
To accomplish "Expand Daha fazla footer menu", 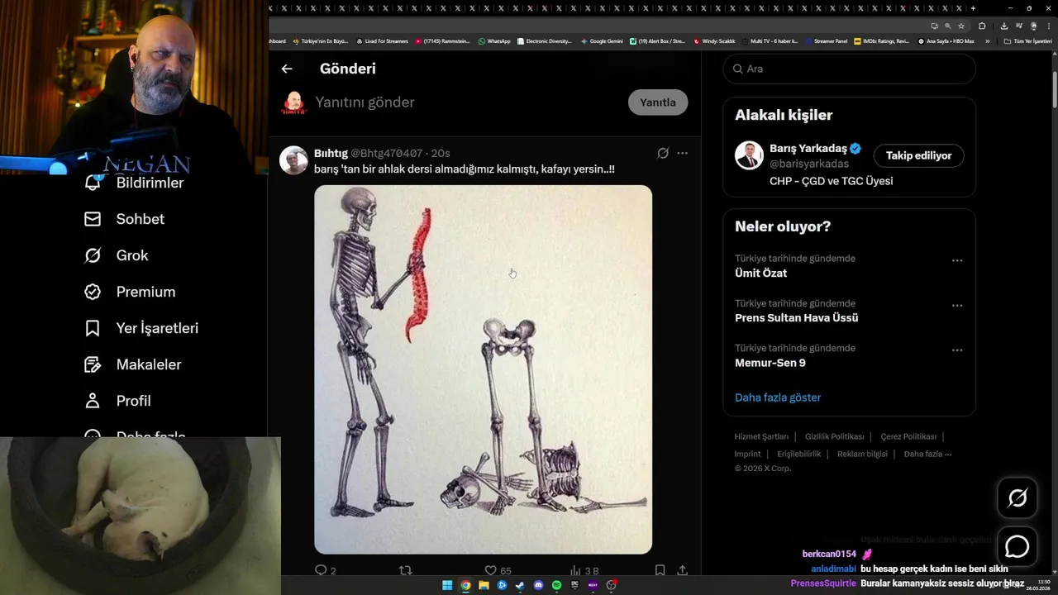I will (927, 454).
